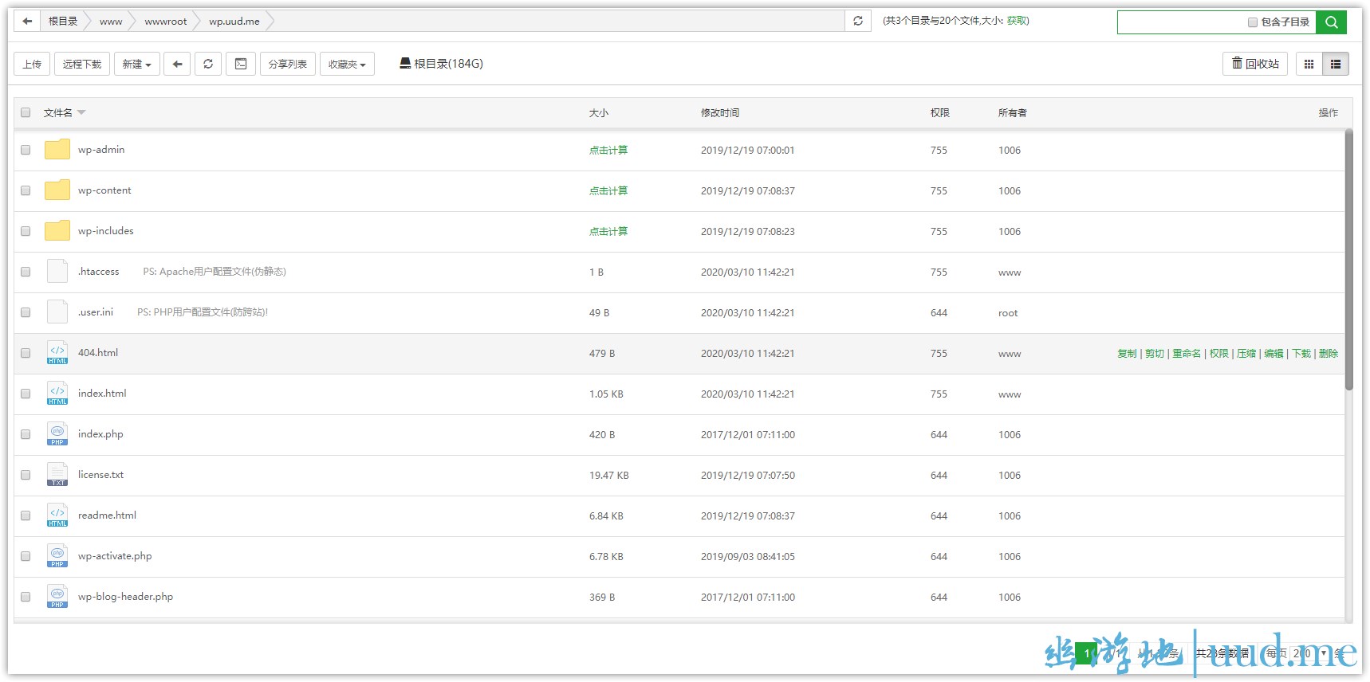
Task: Open the terminal icon in toolbar
Action: 241,64
